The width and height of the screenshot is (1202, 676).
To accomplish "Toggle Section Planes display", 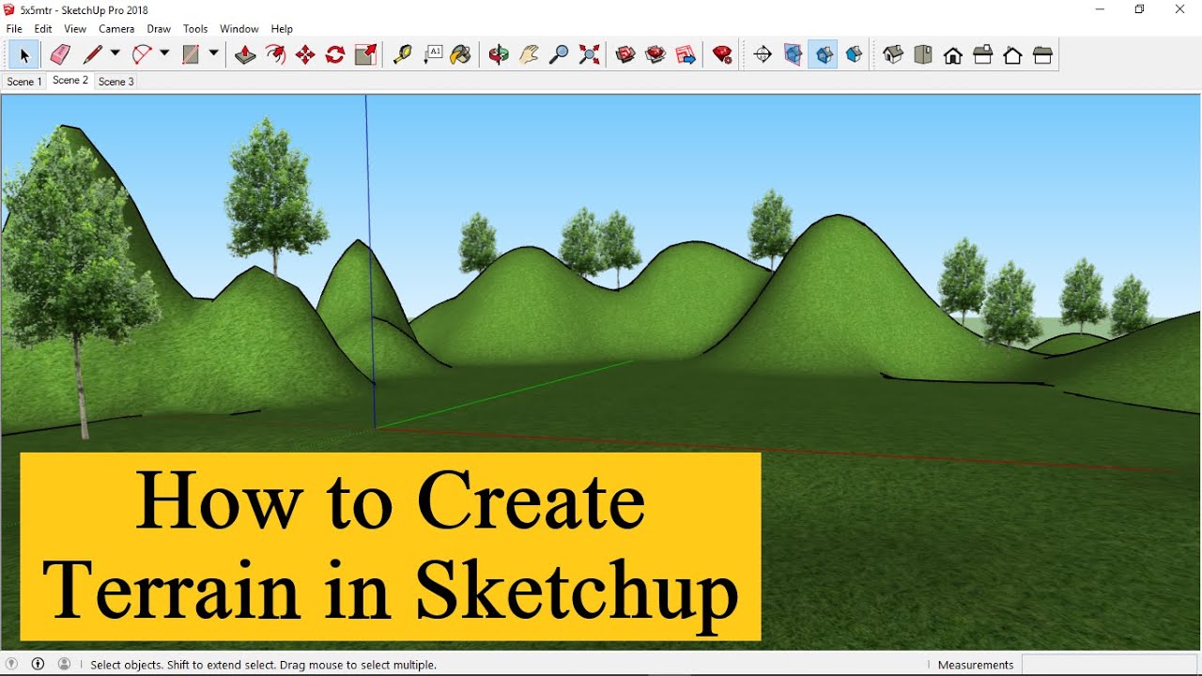I will coord(793,55).
